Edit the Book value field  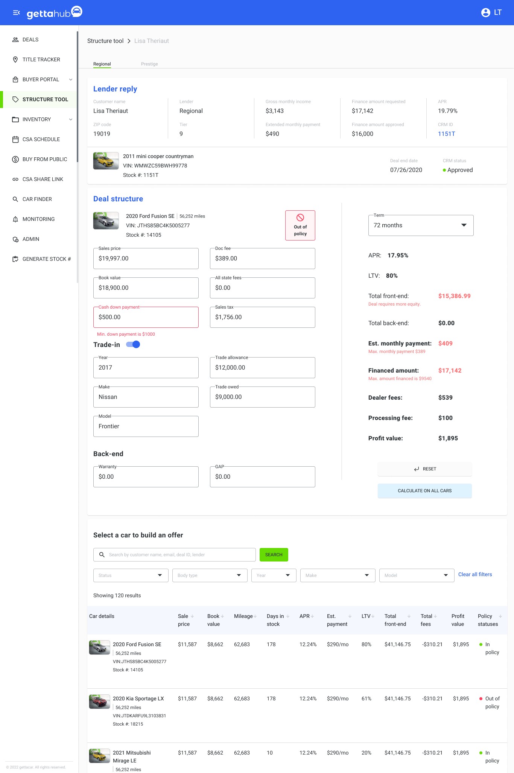click(146, 288)
